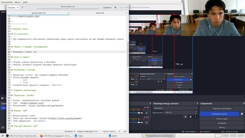Add a scene with OBS plus icon

[x=3, y=128]
